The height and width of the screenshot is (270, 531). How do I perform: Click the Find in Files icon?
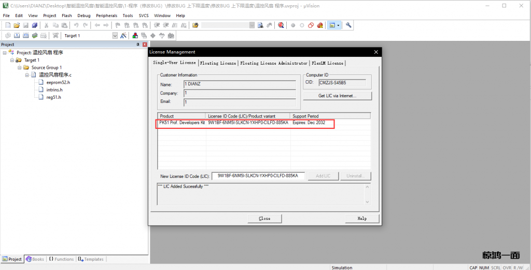(261, 25)
